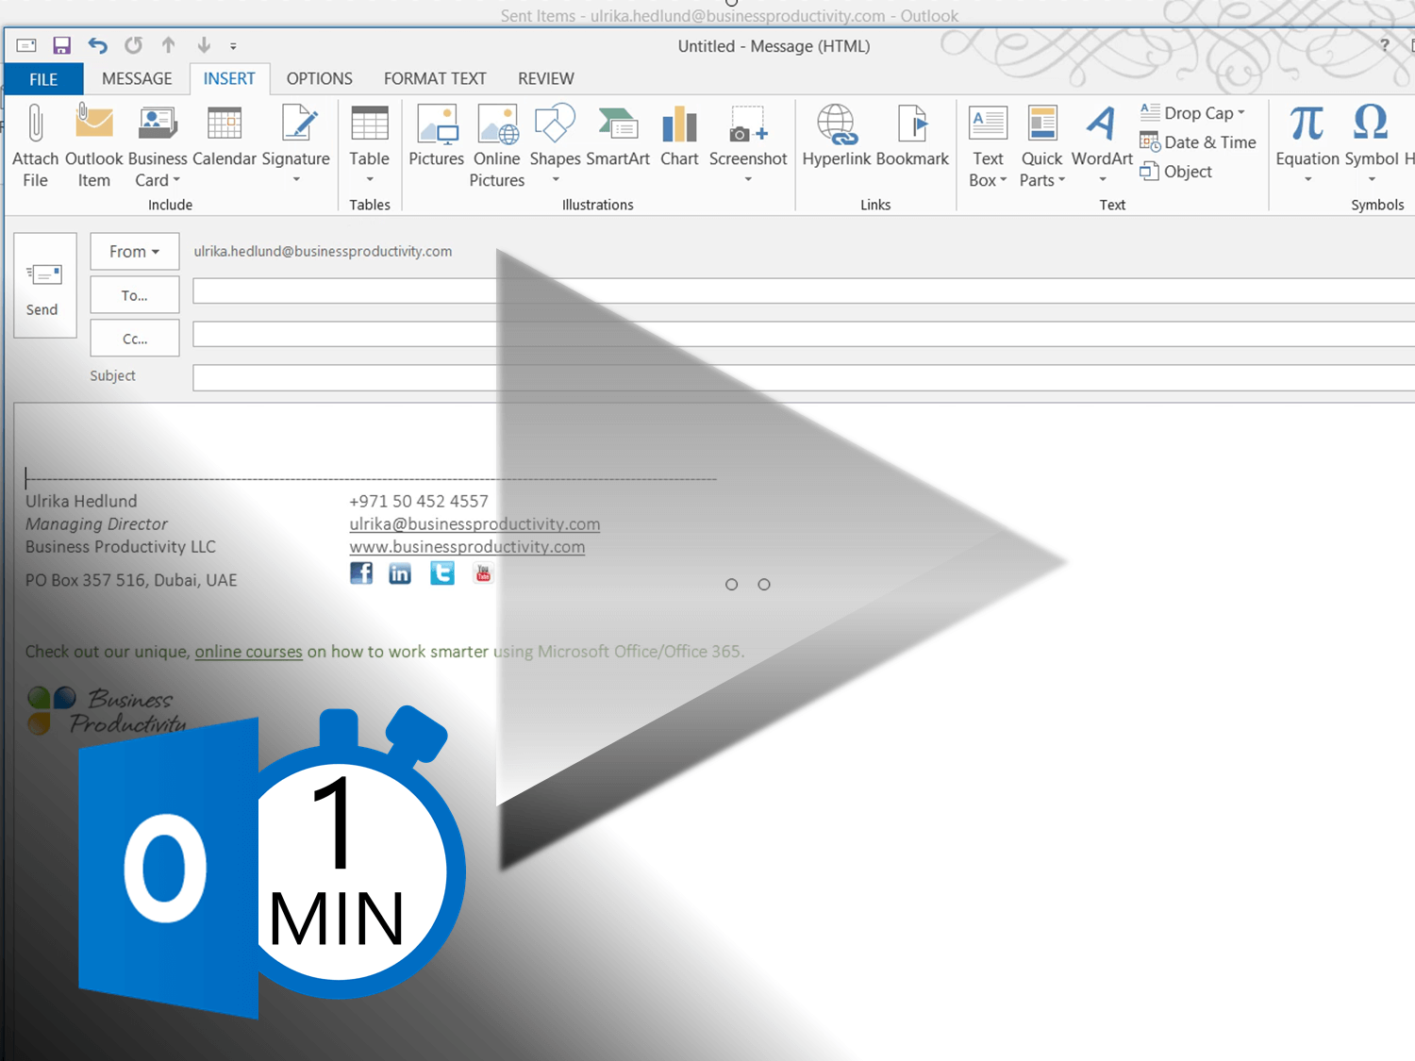Open the Business Card menu

pos(158,146)
